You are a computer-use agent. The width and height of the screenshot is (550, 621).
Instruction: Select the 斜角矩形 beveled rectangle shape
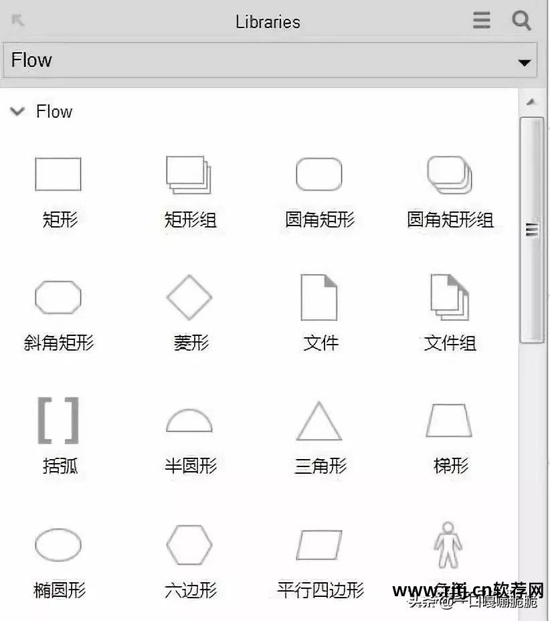(x=58, y=297)
